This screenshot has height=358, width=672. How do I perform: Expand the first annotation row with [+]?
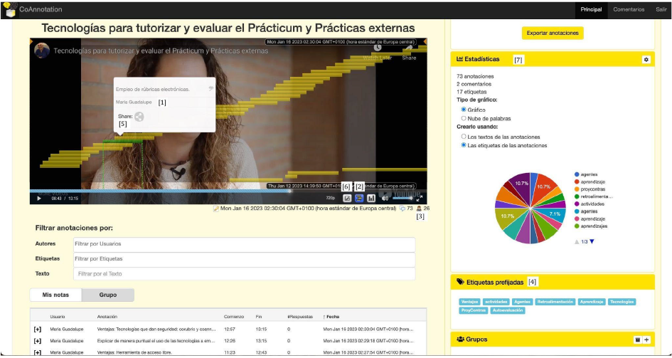(38, 330)
